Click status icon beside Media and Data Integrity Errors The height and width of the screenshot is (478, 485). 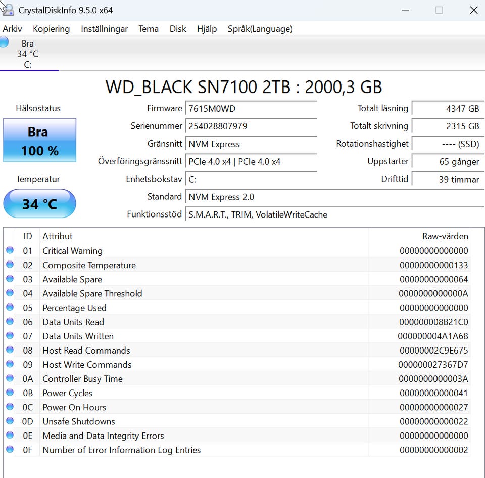pos(10,436)
